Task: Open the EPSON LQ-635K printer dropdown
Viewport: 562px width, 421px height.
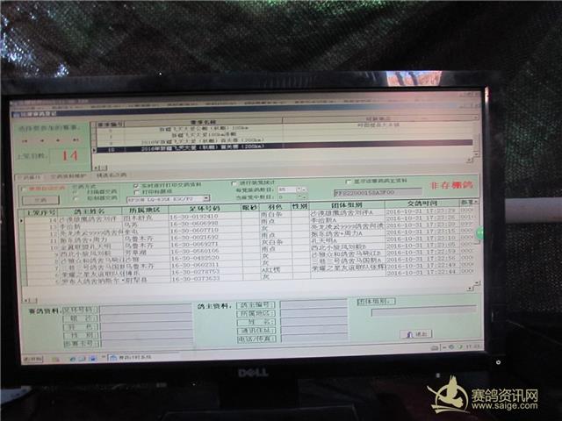Action: (x=208, y=199)
